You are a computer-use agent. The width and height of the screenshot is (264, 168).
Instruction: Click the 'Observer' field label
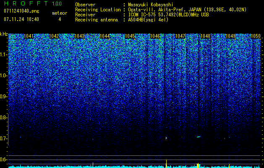coord(85,5)
